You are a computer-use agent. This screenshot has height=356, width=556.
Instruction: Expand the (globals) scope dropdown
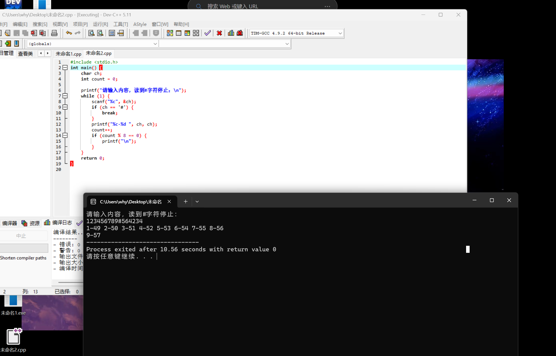155,44
